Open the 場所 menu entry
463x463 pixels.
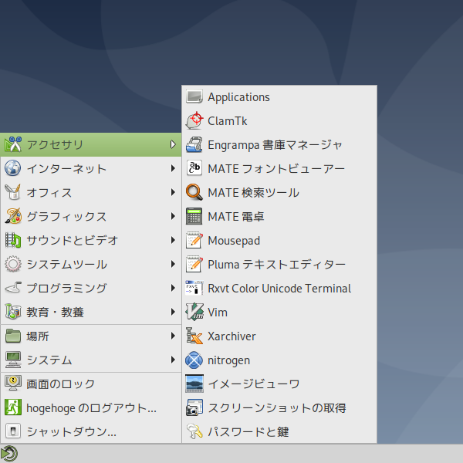pyautogui.click(x=91, y=336)
